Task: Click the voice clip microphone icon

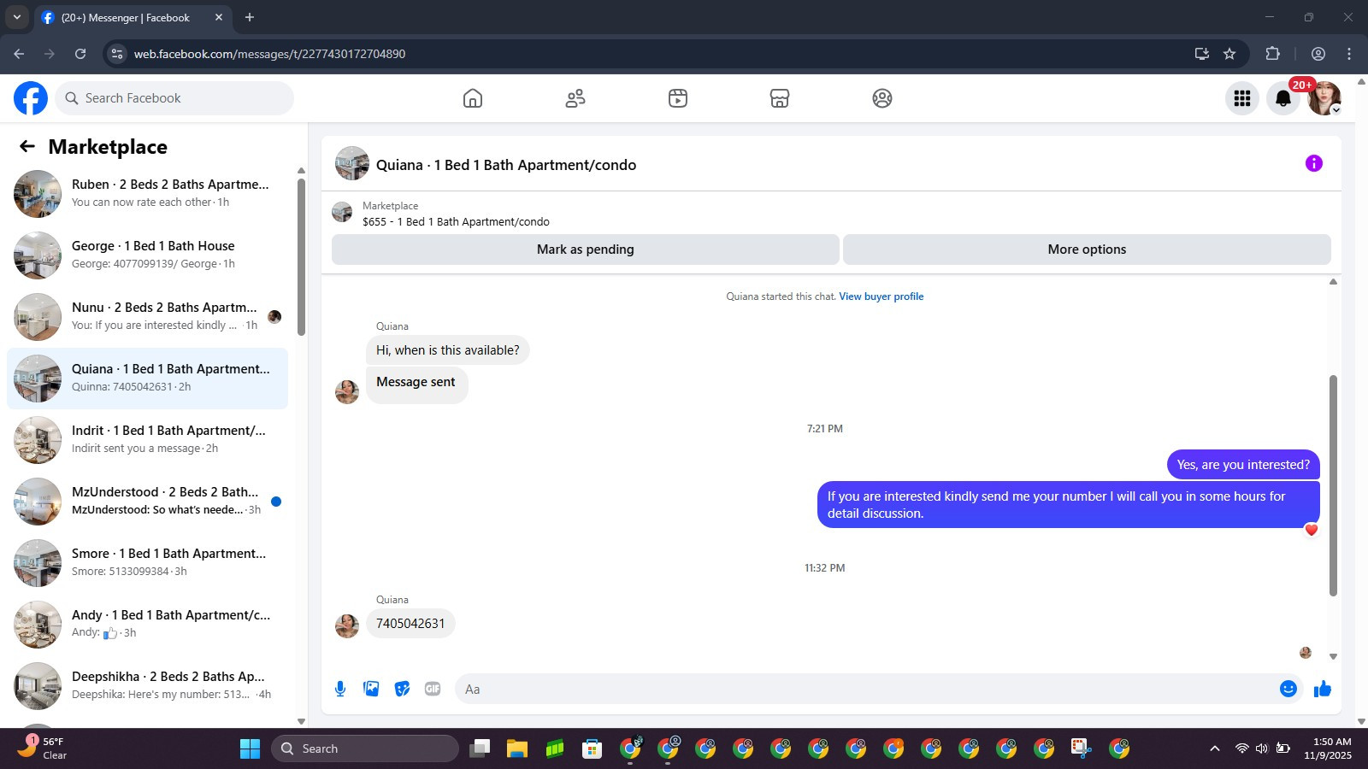Action: pos(340,689)
